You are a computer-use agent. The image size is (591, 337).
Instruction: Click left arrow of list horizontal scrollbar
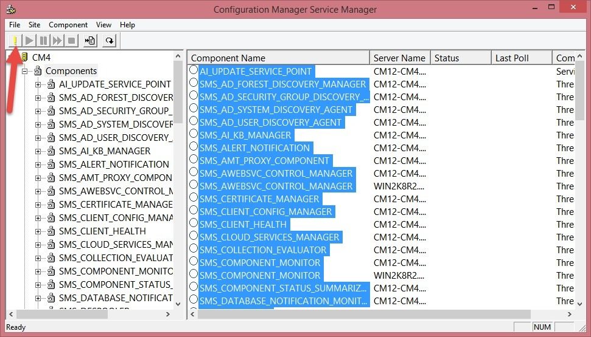(193, 314)
